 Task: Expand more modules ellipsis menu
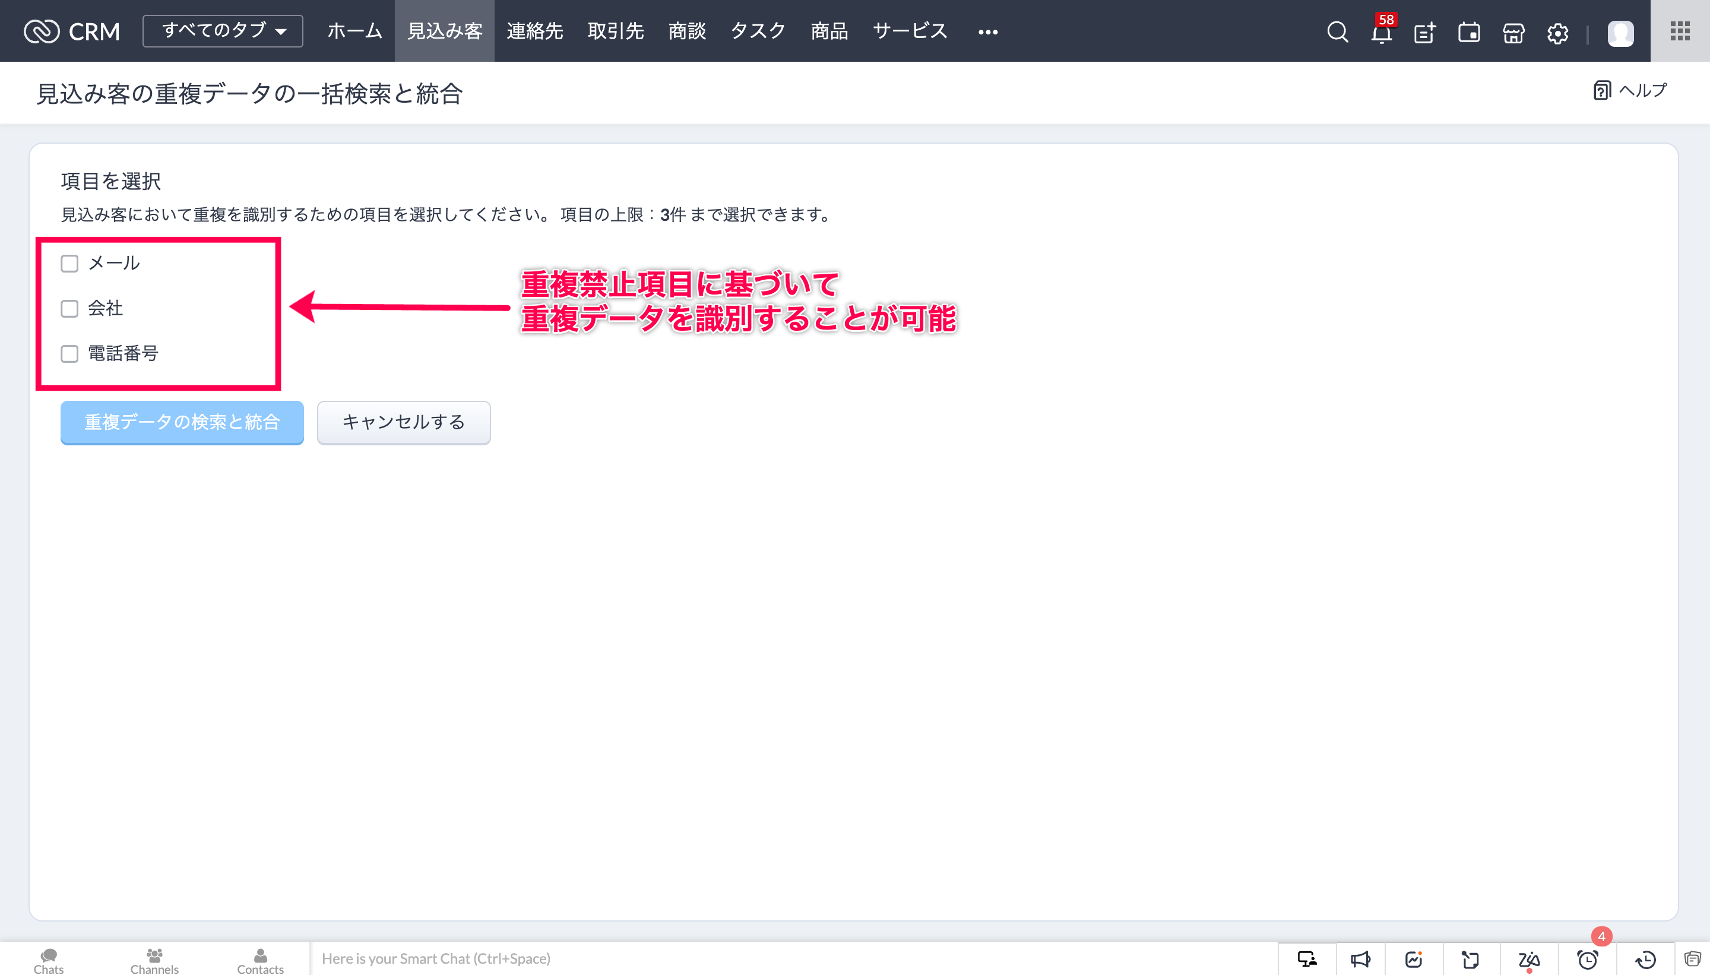(x=987, y=31)
